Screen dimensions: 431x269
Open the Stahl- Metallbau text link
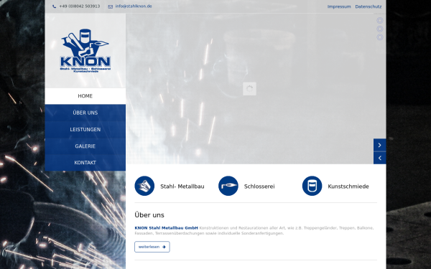(182, 187)
